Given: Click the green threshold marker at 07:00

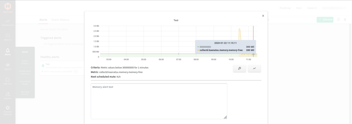Looking at the screenshot, I should pos(179,54).
